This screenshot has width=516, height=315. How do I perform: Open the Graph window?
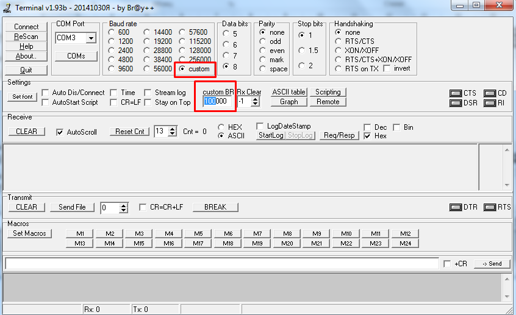click(289, 102)
